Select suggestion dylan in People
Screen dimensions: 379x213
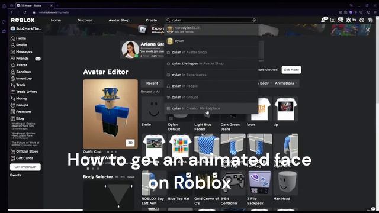click(x=211, y=86)
